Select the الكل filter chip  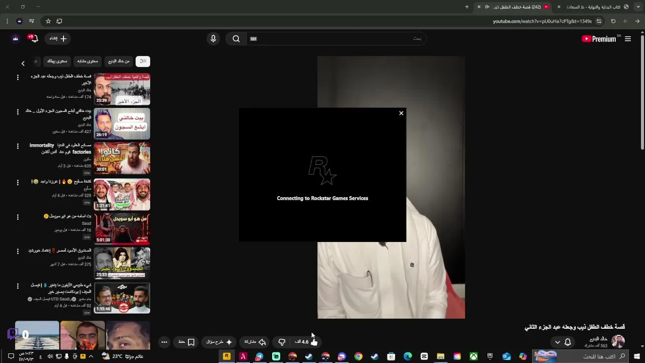143,61
